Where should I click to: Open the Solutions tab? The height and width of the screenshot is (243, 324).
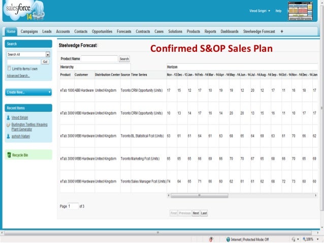click(175, 31)
